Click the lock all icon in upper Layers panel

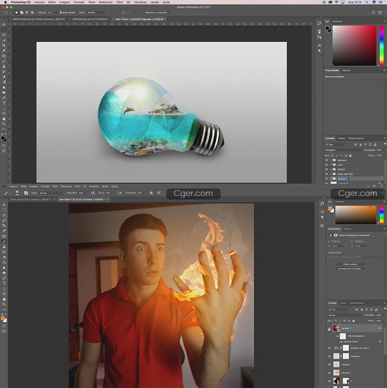point(350,156)
